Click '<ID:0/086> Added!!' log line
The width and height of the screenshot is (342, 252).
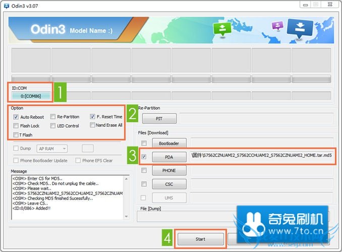[x=31, y=208]
